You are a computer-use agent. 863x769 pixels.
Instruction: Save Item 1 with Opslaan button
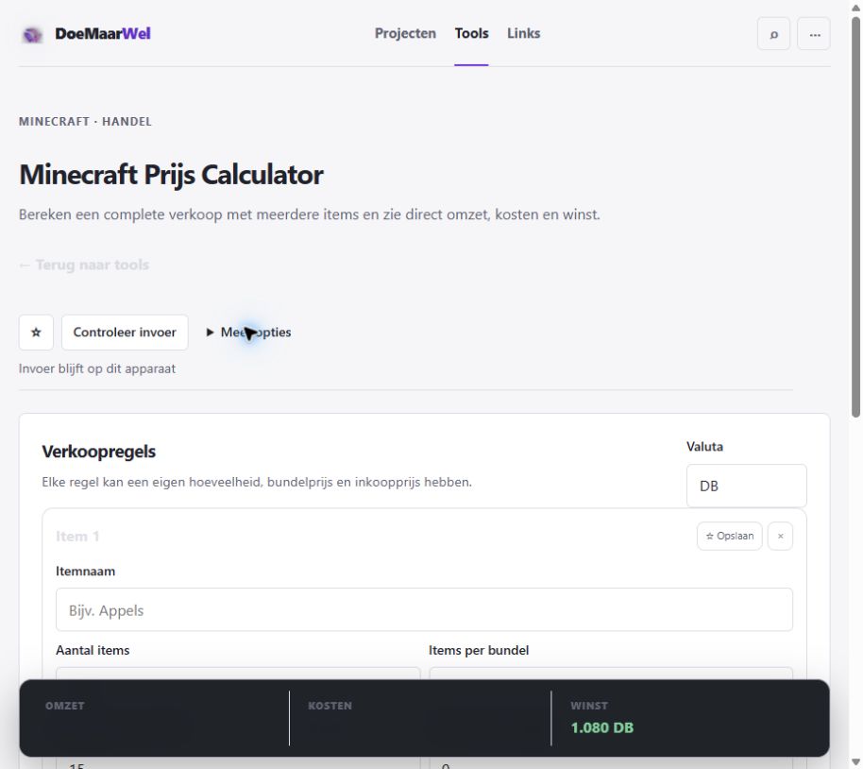pyautogui.click(x=729, y=536)
